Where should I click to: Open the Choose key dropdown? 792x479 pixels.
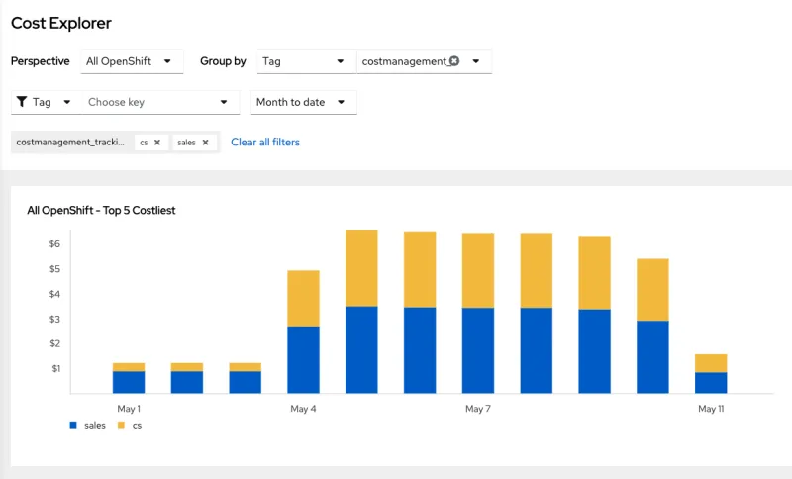click(x=158, y=102)
